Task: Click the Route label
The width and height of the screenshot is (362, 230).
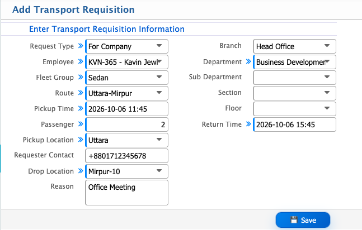Action: pos(64,93)
